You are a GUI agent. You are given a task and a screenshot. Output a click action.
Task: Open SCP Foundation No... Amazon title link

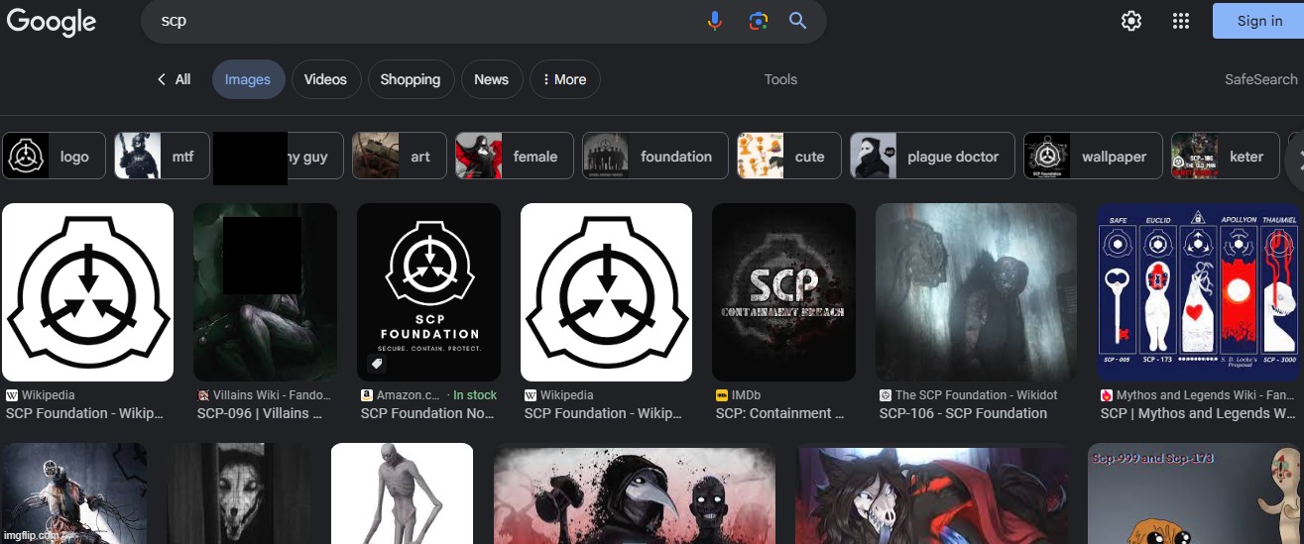(x=427, y=413)
